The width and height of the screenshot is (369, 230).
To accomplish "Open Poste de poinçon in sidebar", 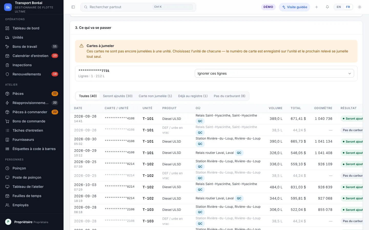I will click(x=32, y=177).
